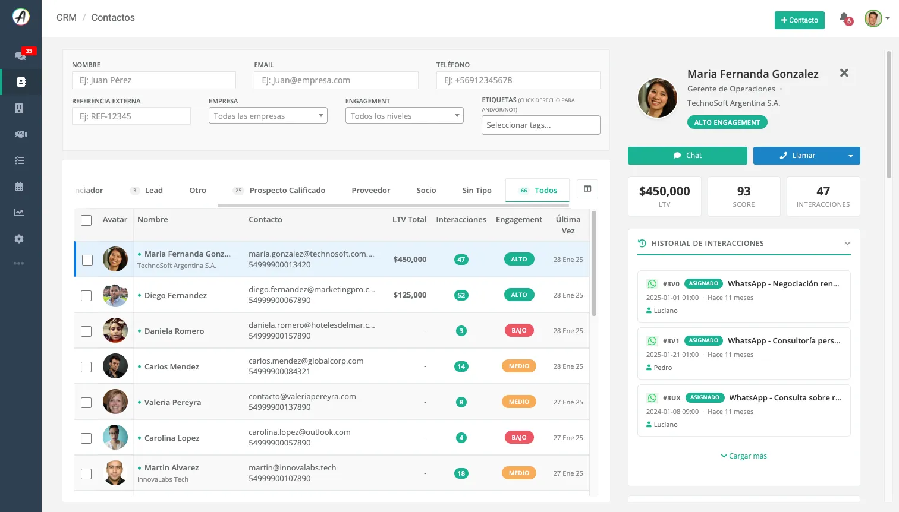Open the tasks list sidebar icon
Image resolution: width=899 pixels, height=512 pixels.
[19, 160]
